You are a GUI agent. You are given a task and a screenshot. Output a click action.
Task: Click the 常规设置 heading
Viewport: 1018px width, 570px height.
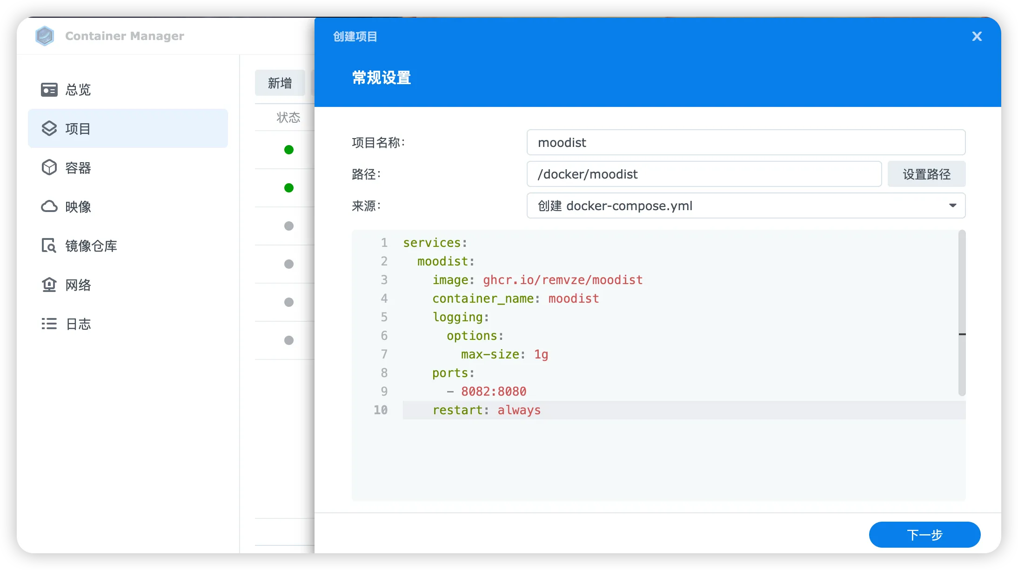click(x=382, y=78)
